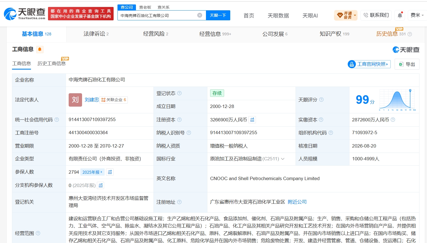Screen dimensions: 427x243
Task: Click the establishment date 2000-12-28
Action: click(222, 107)
